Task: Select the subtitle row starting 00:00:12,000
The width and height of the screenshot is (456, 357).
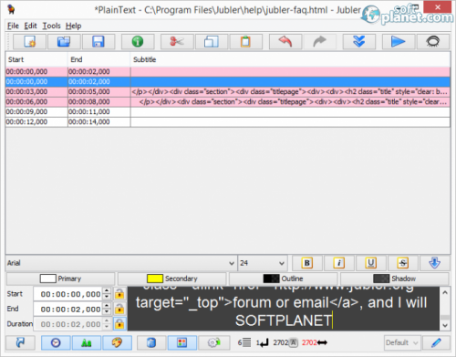Action: [228, 121]
